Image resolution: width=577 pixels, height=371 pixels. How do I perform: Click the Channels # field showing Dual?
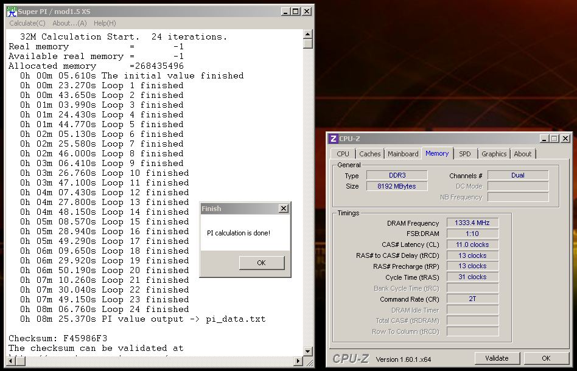click(518, 175)
